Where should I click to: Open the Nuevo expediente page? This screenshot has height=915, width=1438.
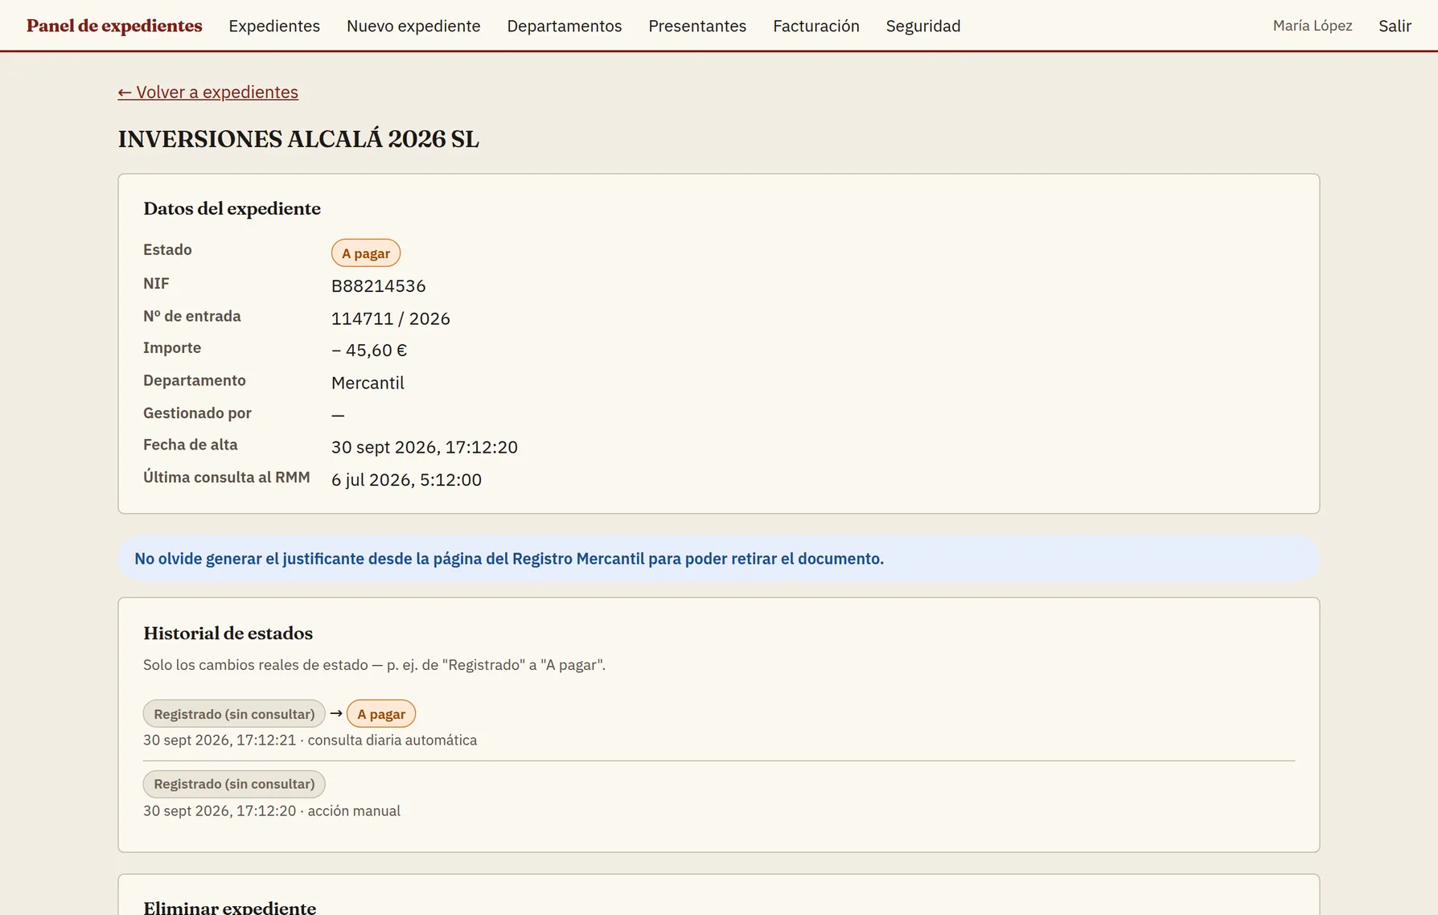coord(413,26)
